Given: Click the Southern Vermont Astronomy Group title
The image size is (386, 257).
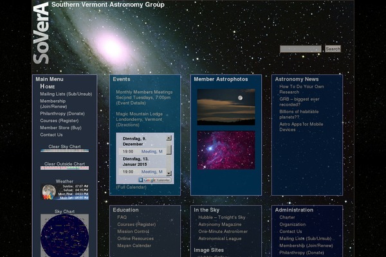Looking at the screenshot, I should 108,4.
